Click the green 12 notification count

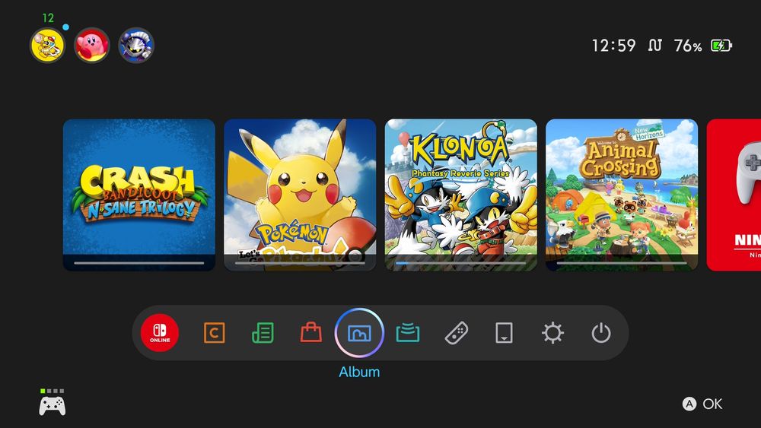(48, 18)
